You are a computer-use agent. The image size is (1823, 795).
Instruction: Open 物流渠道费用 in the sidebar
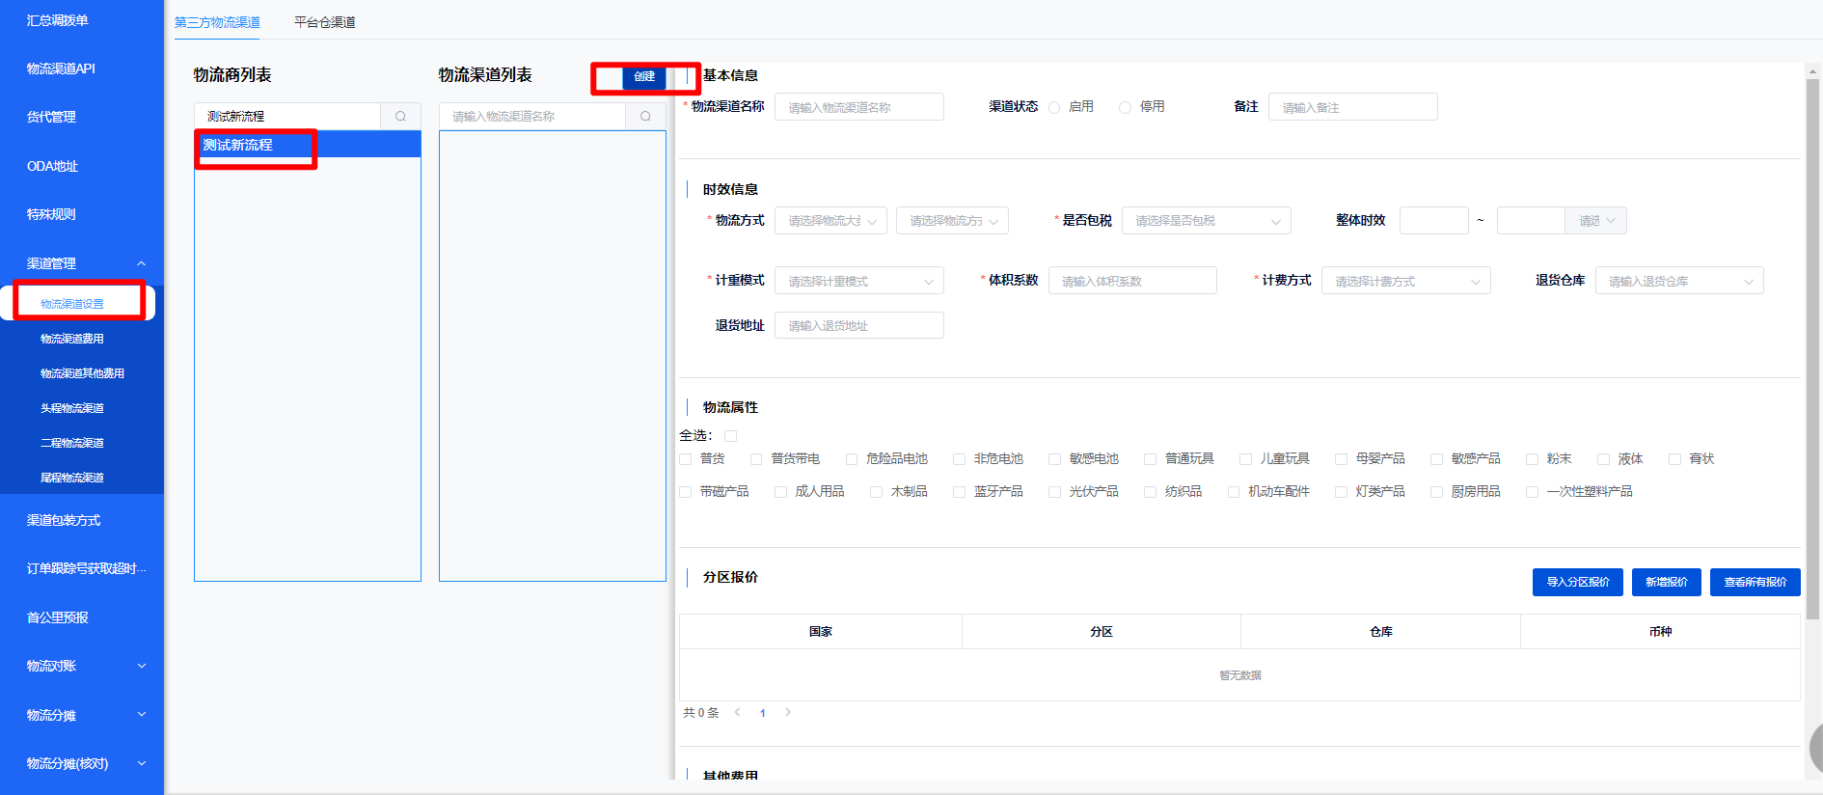[x=72, y=339]
